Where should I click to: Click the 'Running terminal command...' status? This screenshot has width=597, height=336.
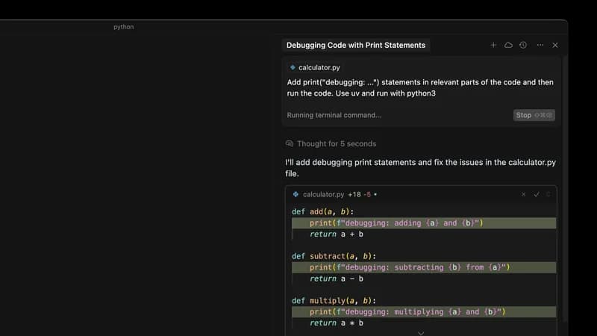(x=334, y=115)
